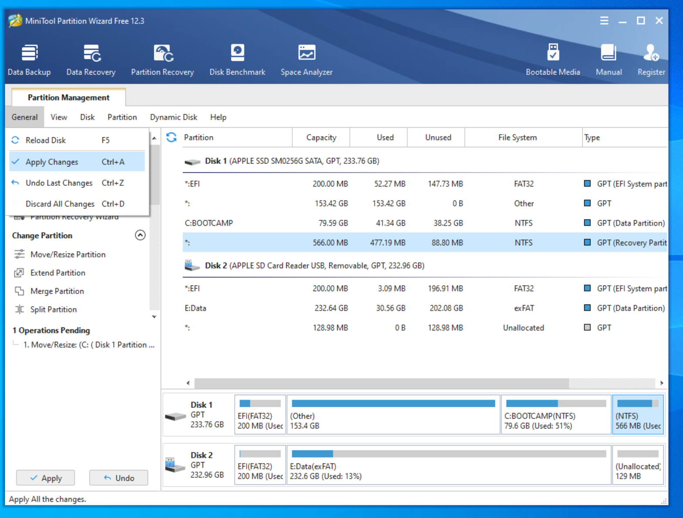Select the Partition Management tab

pos(68,97)
